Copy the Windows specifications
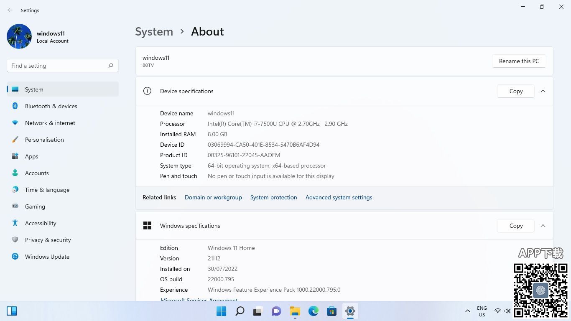 pyautogui.click(x=515, y=226)
